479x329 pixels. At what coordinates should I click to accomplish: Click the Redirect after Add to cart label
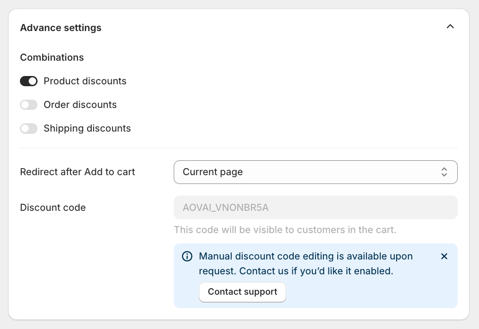[77, 172]
